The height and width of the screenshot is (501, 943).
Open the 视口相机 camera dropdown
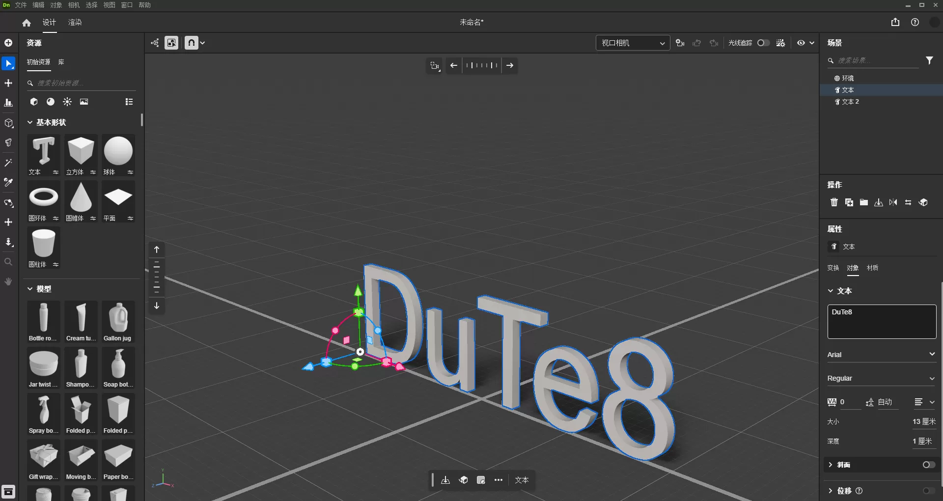(633, 43)
